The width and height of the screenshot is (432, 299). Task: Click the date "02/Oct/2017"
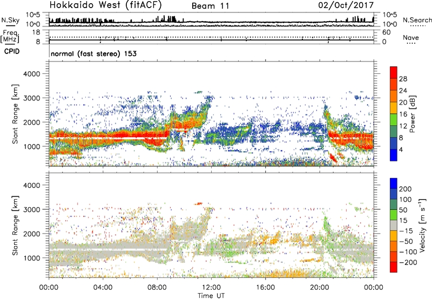(346, 5)
